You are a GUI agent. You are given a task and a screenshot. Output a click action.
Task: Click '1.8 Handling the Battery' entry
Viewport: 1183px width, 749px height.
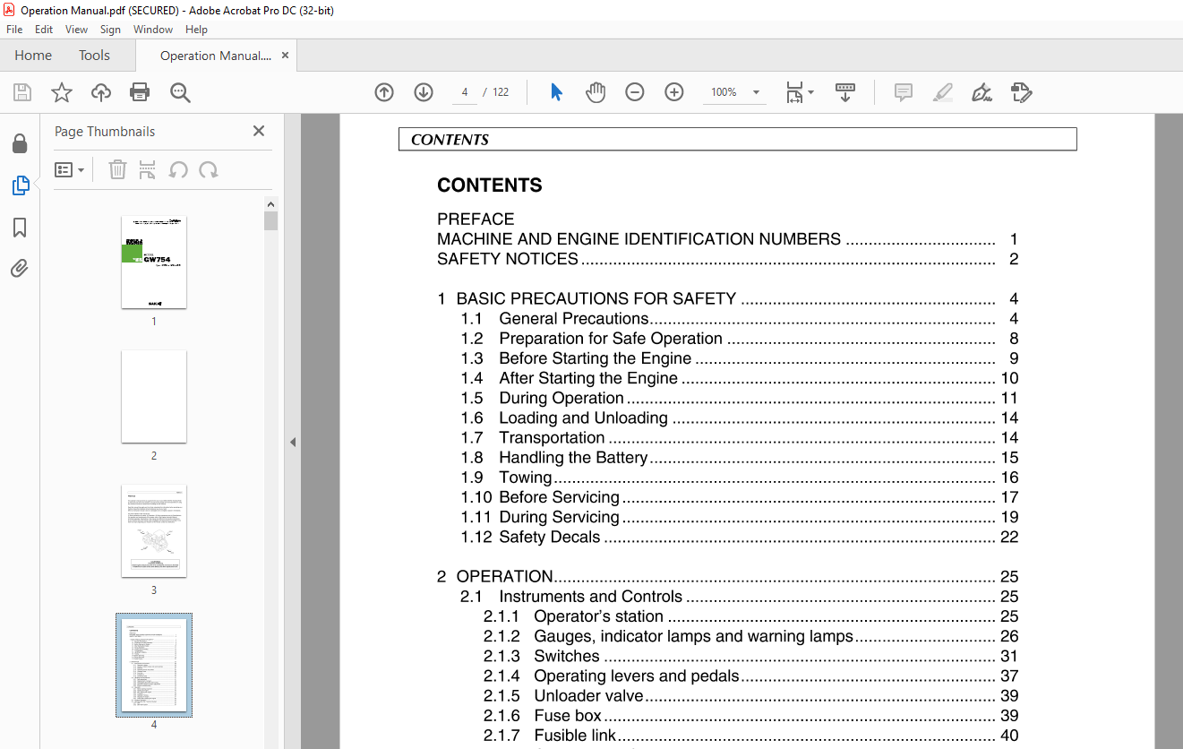click(740, 457)
